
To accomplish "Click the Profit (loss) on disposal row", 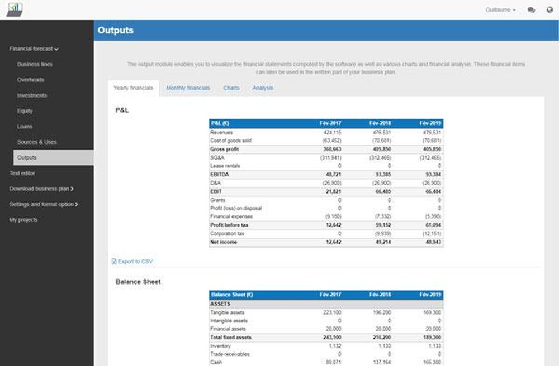I will pyautogui.click(x=326, y=208).
